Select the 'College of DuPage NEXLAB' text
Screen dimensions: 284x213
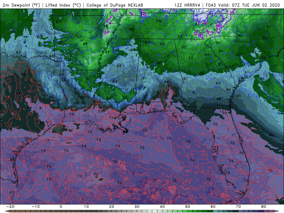click(x=115, y=5)
